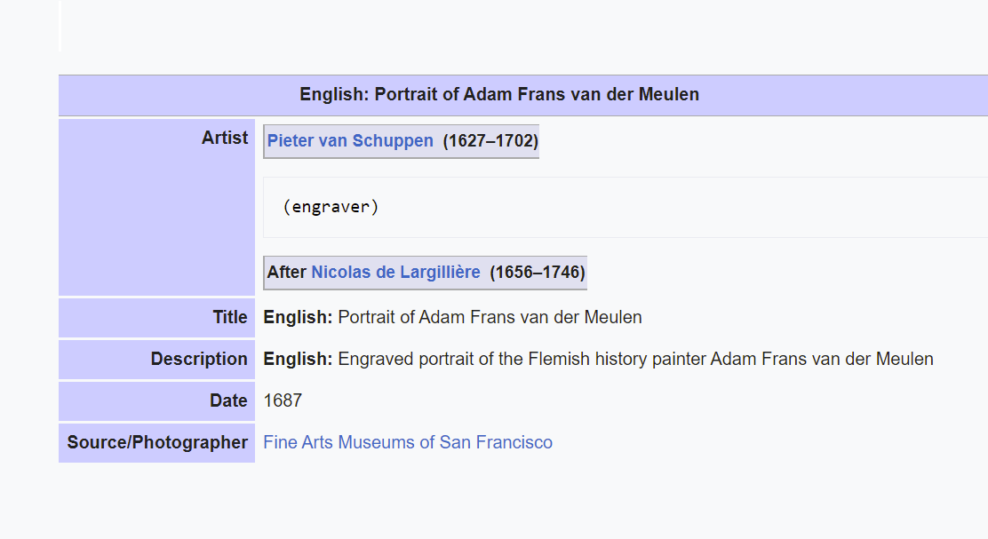The height and width of the screenshot is (539, 988).
Task: Click the (1656–1746) lifespan text
Action: [x=538, y=272]
